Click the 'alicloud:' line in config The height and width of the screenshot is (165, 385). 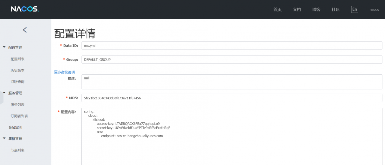[99, 120]
